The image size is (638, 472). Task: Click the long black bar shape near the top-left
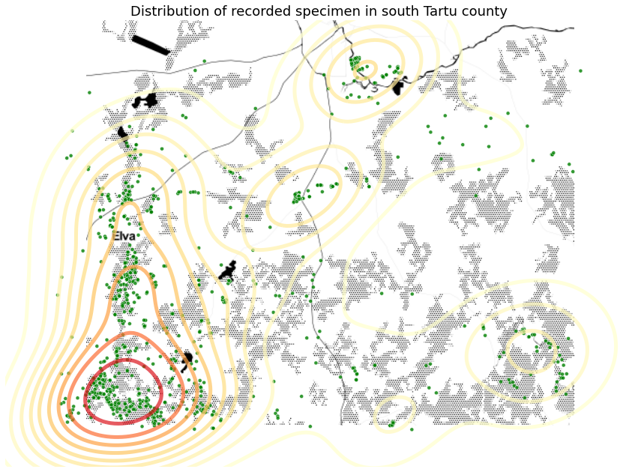point(151,45)
